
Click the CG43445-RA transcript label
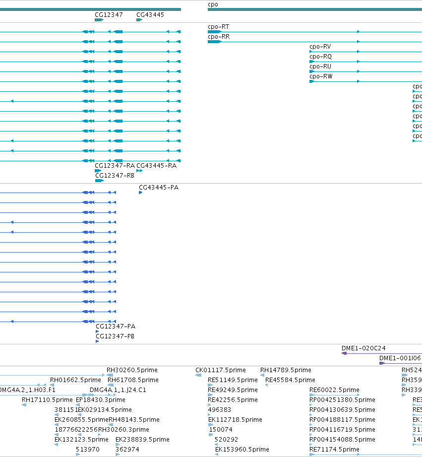156,166
